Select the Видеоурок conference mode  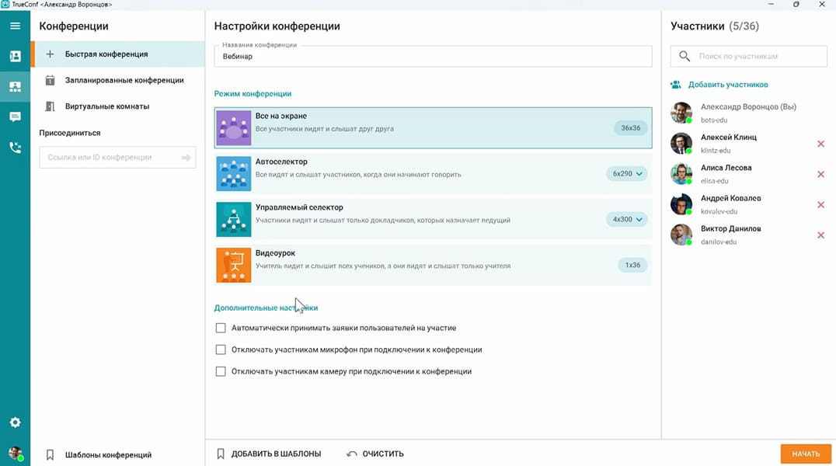click(432, 265)
